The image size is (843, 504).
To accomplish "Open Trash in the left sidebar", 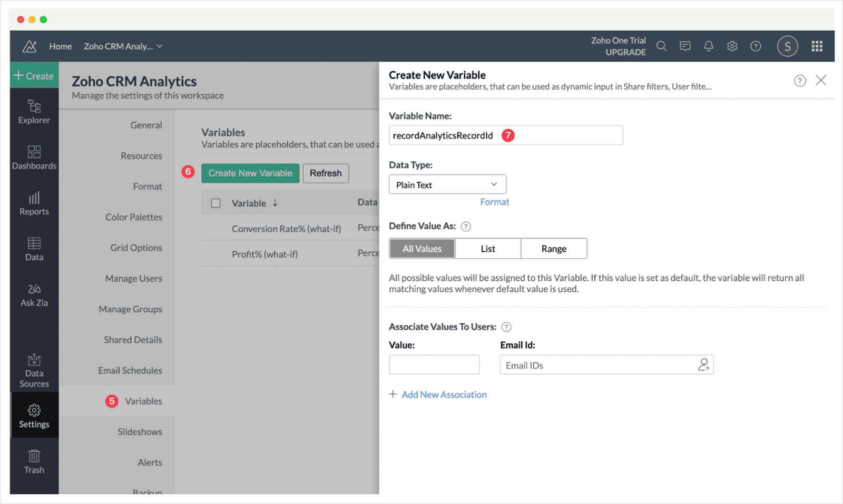I will click(34, 461).
